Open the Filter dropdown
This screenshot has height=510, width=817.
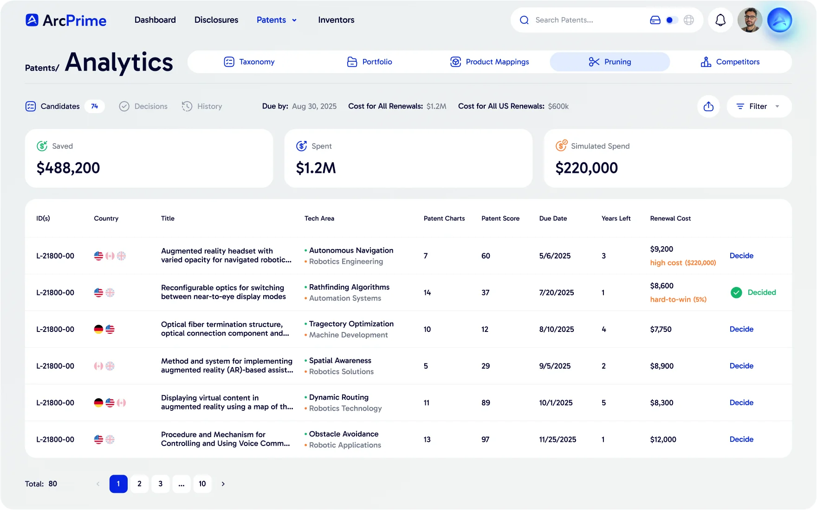tap(759, 107)
